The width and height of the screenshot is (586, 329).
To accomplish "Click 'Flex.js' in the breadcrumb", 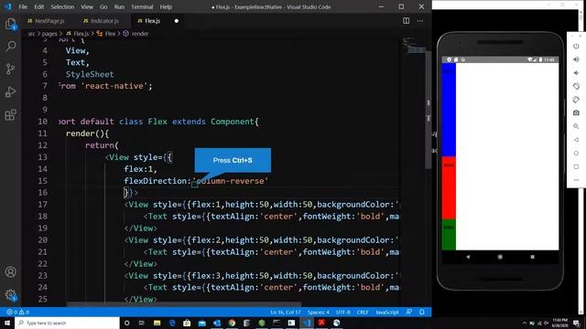I will coord(81,34).
